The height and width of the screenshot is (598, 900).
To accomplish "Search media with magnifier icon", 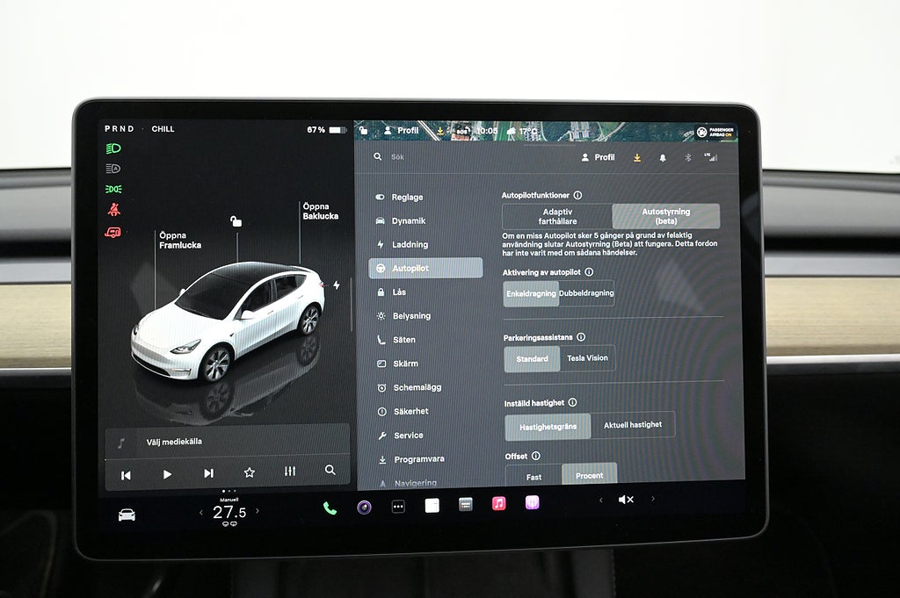I will coord(330,471).
